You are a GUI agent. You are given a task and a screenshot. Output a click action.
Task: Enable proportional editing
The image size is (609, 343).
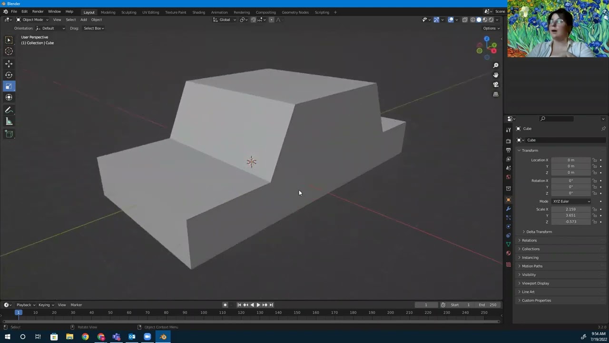click(271, 20)
